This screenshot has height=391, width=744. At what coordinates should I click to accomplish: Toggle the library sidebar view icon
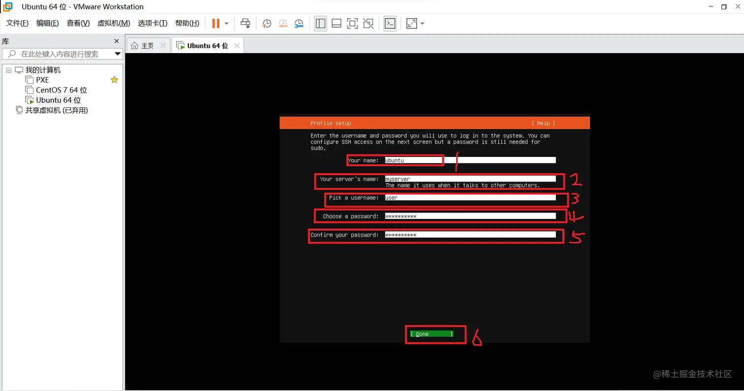[321, 23]
